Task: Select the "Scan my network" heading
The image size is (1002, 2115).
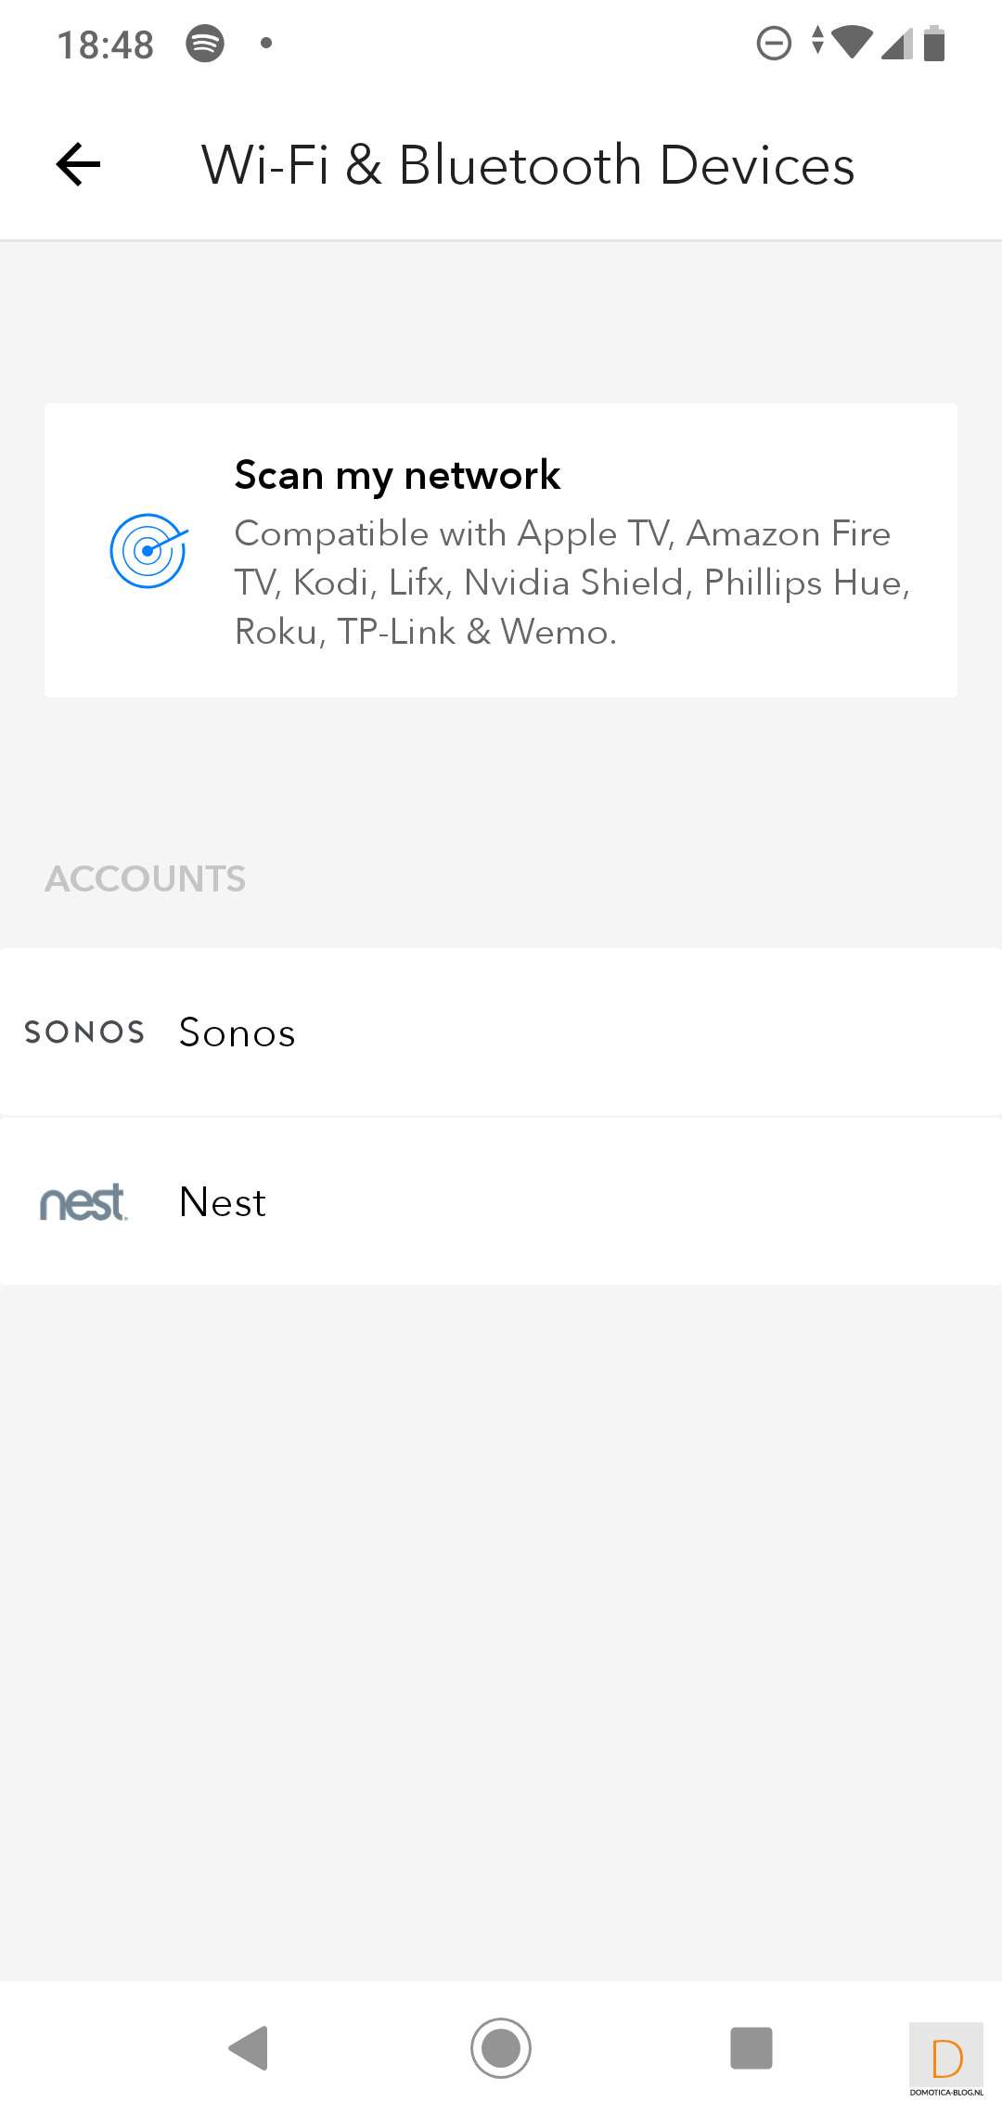Action: (x=397, y=475)
